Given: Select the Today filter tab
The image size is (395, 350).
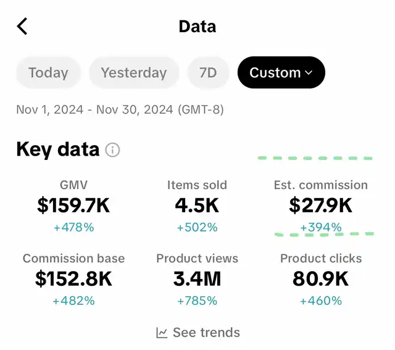Looking at the screenshot, I should tap(48, 73).
